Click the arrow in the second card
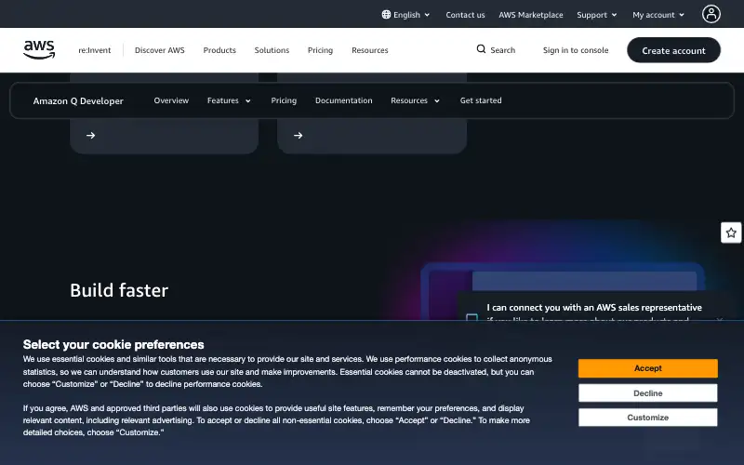Viewport: 744px width, 465px height. (298, 136)
